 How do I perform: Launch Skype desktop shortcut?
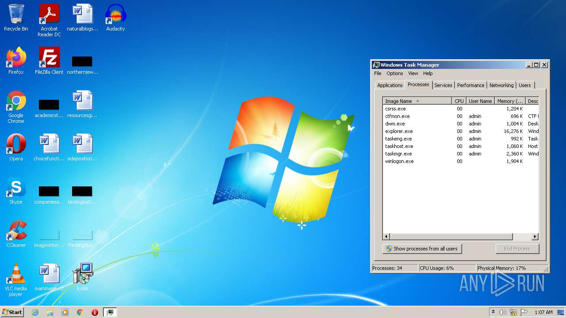pos(16,191)
